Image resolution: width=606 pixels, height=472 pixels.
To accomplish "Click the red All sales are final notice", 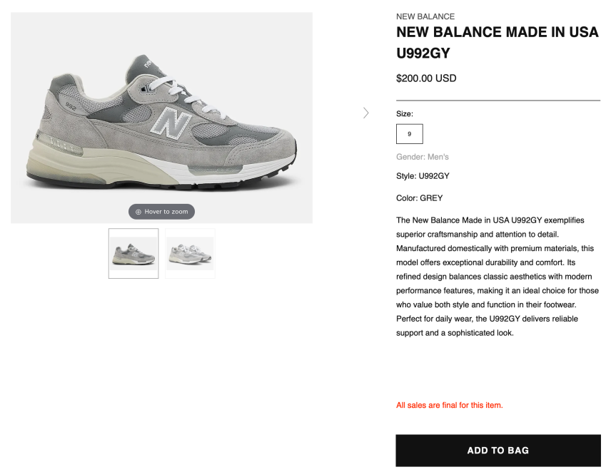I will pyautogui.click(x=449, y=405).
